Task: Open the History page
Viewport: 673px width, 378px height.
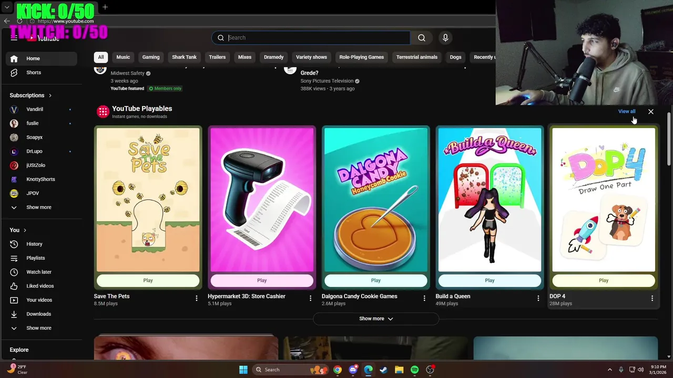Action: (x=42, y=244)
